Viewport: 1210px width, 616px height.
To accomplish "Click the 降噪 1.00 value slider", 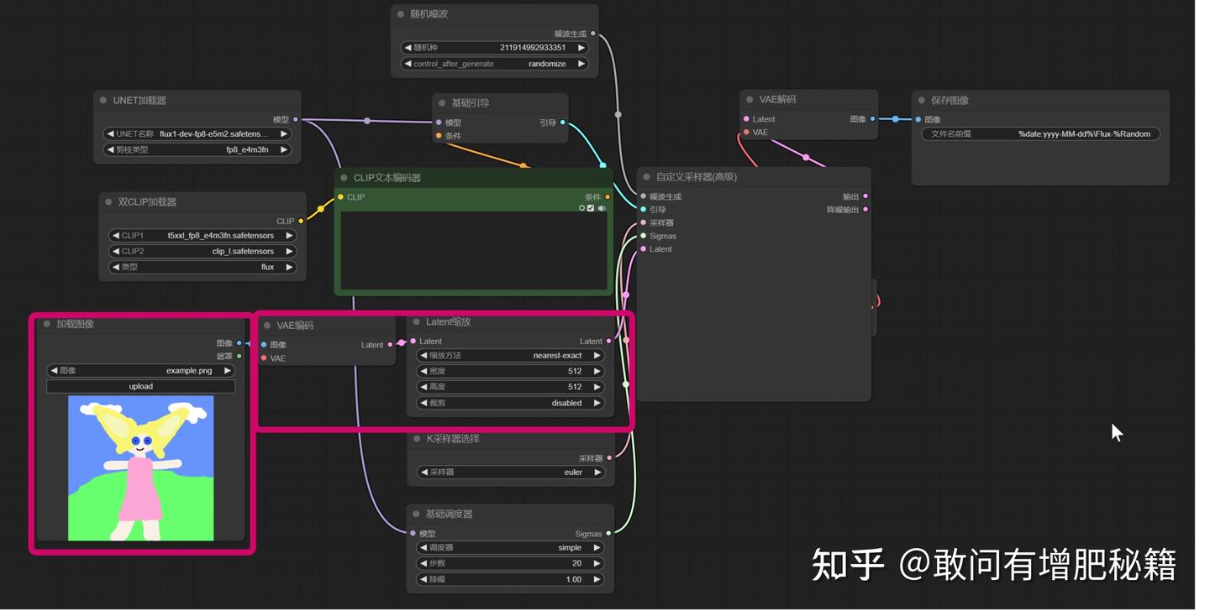I will 511,579.
